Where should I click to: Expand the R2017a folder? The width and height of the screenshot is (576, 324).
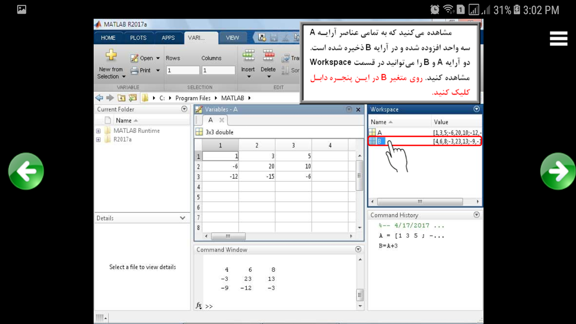(98, 139)
